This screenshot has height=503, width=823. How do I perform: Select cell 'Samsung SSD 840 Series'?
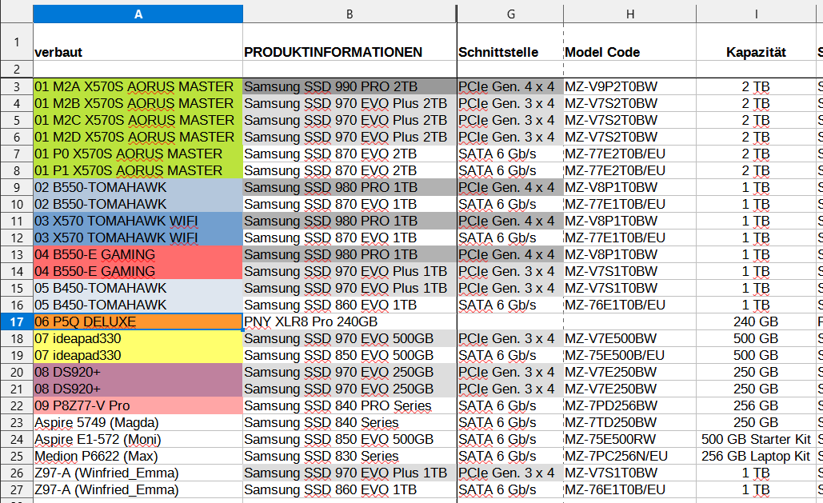tap(350, 423)
